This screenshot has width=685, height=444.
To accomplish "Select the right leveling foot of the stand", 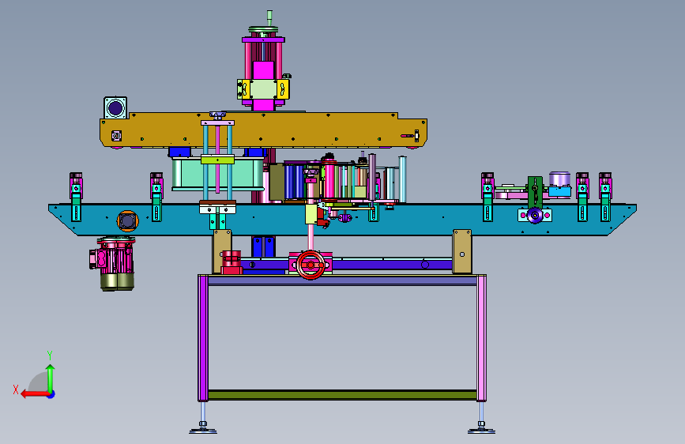I will click(x=481, y=427).
